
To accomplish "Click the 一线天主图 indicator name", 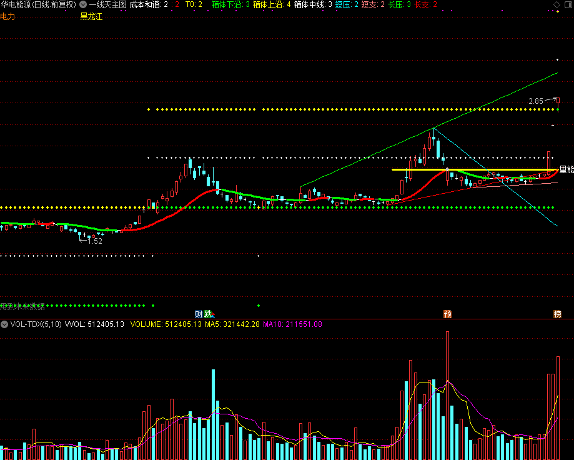I will [x=107, y=4].
